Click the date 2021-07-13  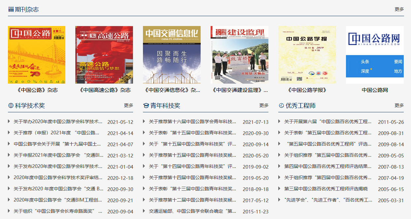[x=256, y=122]
